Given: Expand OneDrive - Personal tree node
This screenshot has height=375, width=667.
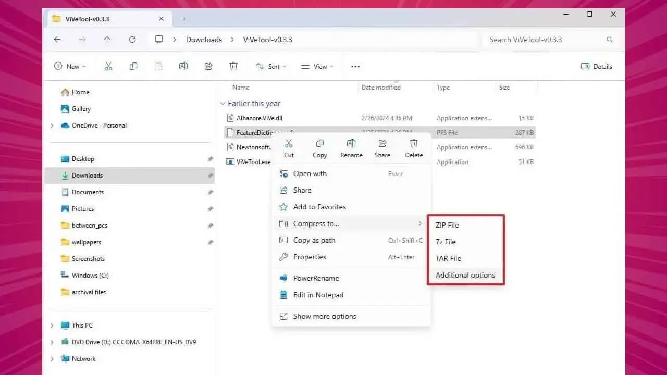Looking at the screenshot, I should coord(52,126).
